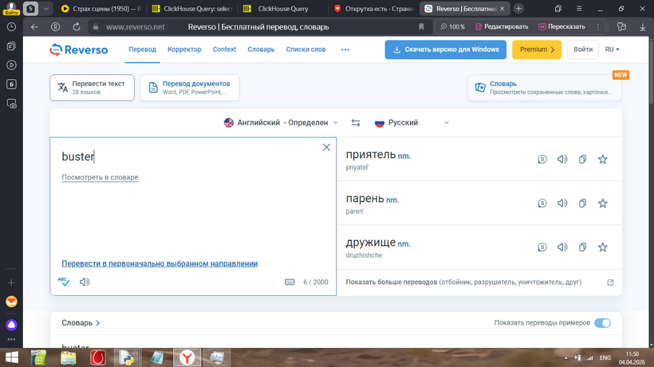The width and height of the screenshot is (654, 367).
Task: Click the 100% zoom indicator
Action: pyautogui.click(x=453, y=27)
